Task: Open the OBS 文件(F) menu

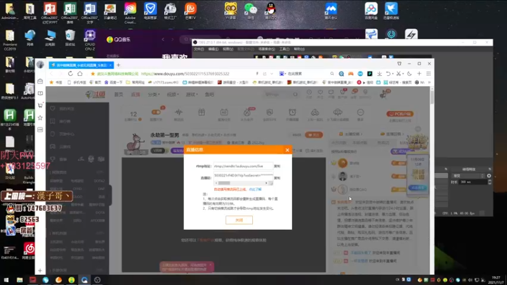Action: point(199,49)
